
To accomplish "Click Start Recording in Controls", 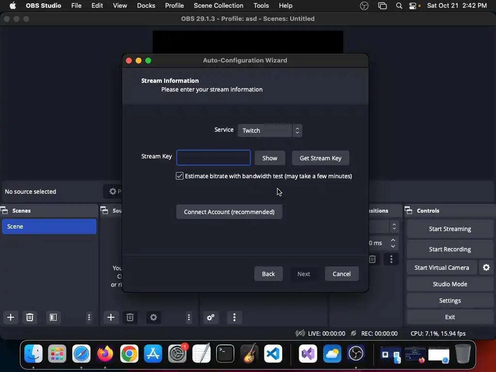I will point(450,249).
